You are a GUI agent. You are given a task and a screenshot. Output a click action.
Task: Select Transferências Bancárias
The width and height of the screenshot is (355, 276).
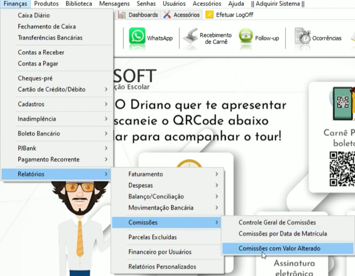[57, 37]
